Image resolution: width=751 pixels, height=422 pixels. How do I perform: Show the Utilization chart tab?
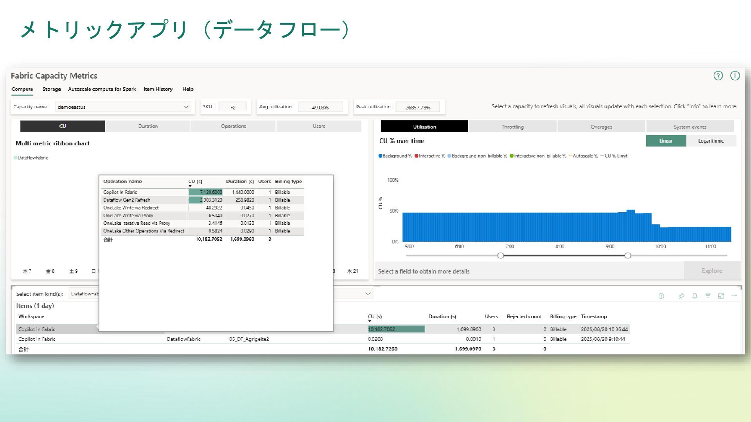click(x=424, y=127)
